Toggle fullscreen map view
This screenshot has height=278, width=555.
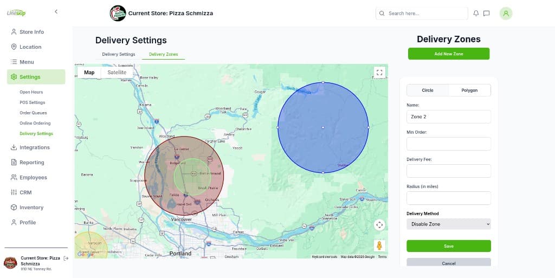pyautogui.click(x=379, y=73)
